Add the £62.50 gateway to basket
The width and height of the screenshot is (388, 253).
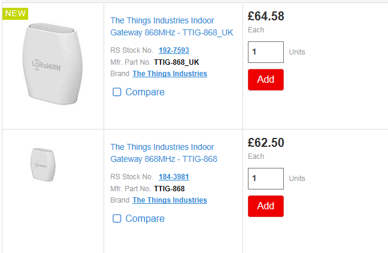(266, 206)
